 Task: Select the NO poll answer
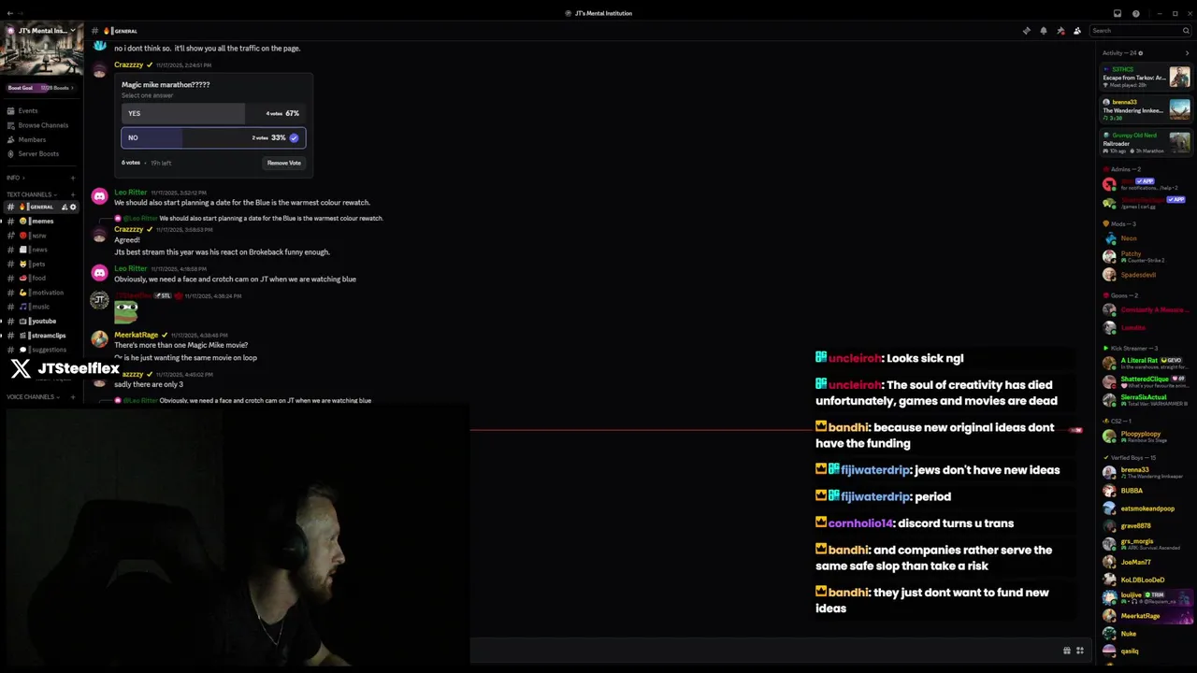(213, 137)
